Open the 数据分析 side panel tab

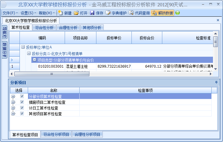[5, 49]
